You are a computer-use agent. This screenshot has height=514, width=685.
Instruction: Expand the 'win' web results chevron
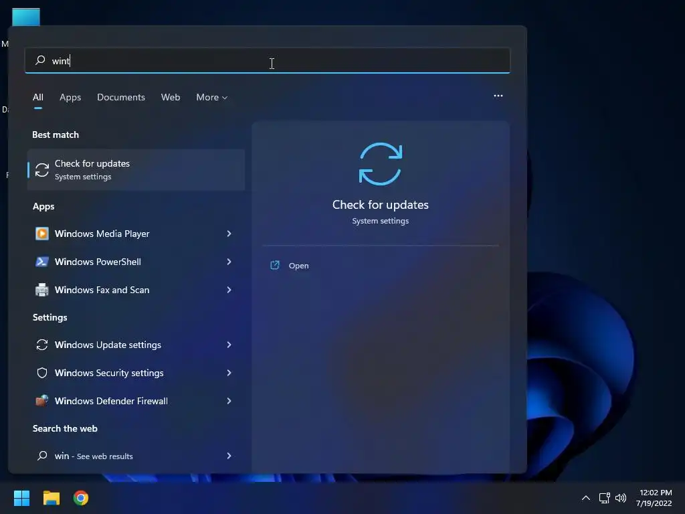click(x=229, y=456)
